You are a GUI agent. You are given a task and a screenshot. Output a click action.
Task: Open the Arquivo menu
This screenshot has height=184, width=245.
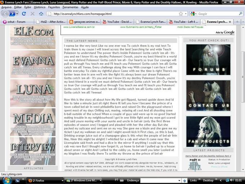click(6, 7)
